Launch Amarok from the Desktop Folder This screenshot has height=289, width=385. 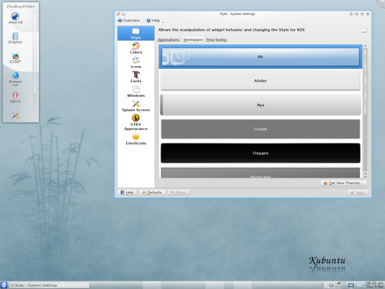(x=15, y=18)
